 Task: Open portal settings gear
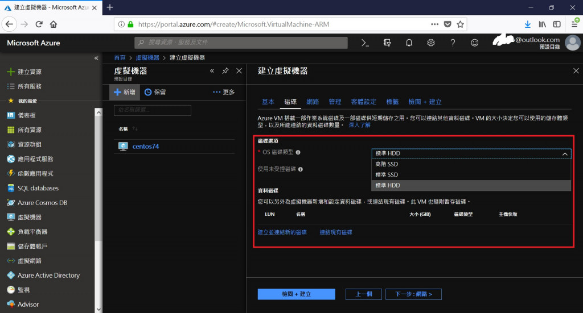point(431,43)
